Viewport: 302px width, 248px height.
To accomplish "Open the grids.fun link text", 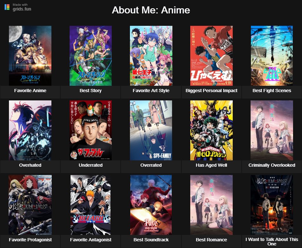I will click(x=22, y=9).
